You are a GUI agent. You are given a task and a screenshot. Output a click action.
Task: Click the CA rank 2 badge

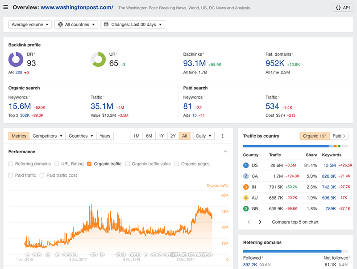[x=246, y=176]
